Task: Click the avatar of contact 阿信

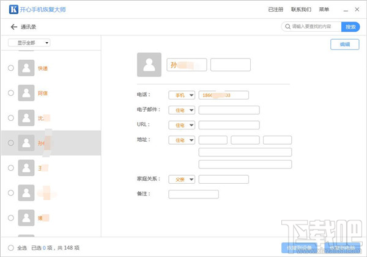Action: [26, 93]
